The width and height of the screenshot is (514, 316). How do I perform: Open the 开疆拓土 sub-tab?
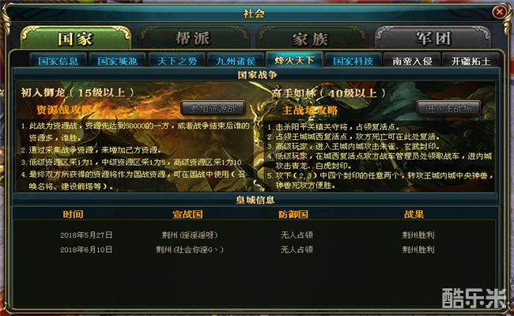click(471, 61)
